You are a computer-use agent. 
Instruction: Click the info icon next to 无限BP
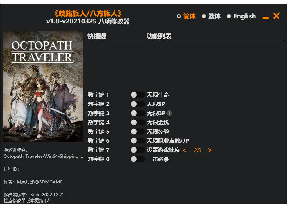click(x=169, y=113)
